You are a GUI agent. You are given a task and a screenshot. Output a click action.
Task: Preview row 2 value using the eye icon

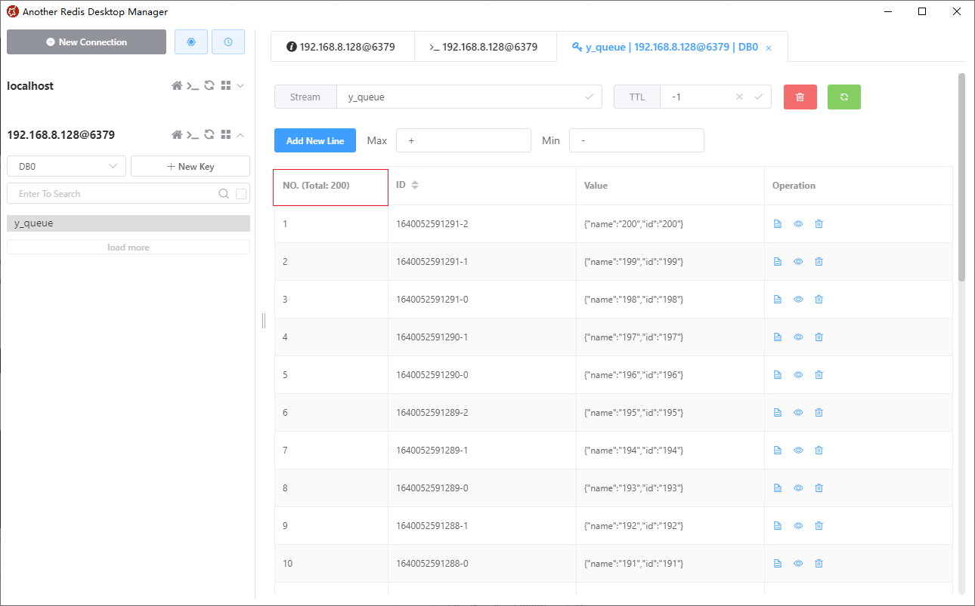tap(798, 261)
